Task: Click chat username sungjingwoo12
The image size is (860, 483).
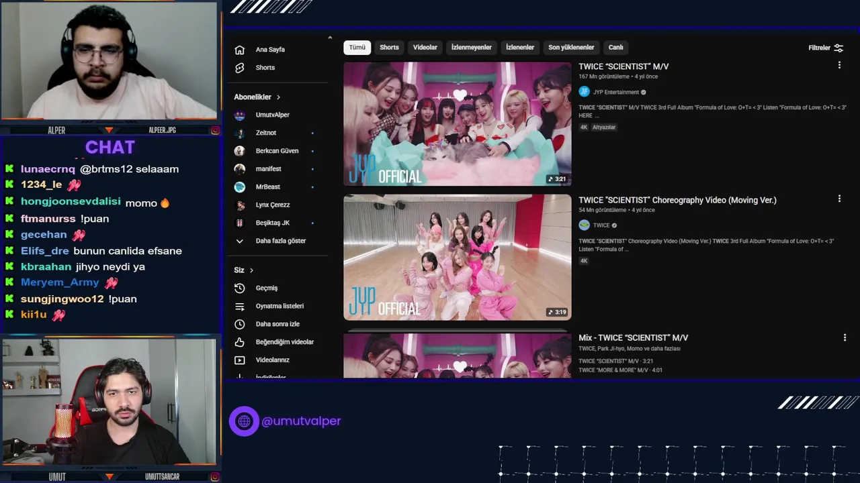Action: click(x=62, y=299)
